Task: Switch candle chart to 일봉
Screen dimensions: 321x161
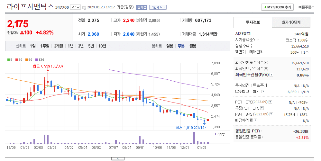Action: coord(170,46)
